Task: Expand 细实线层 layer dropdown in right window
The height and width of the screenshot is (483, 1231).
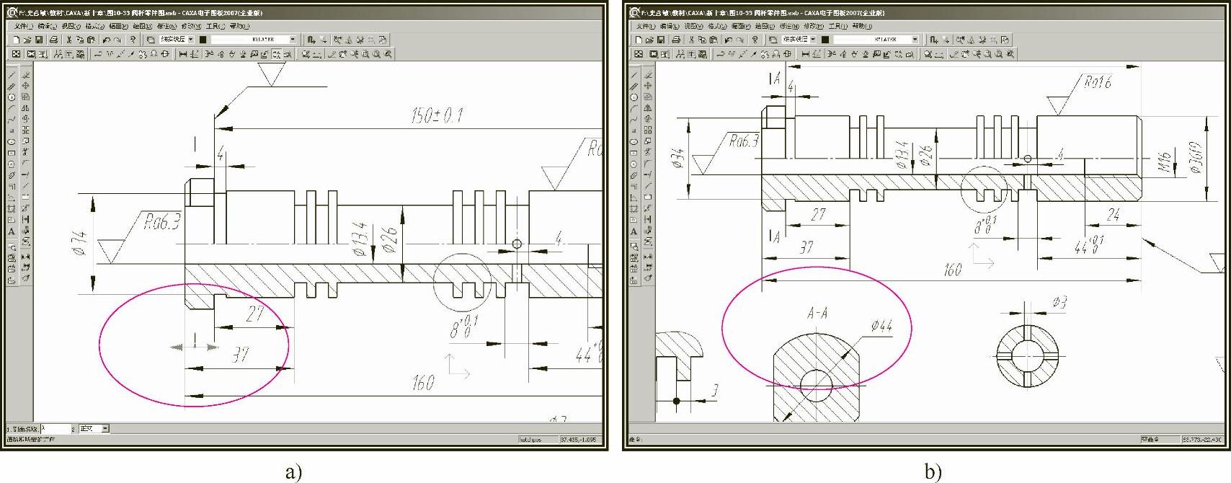Action: click(813, 40)
